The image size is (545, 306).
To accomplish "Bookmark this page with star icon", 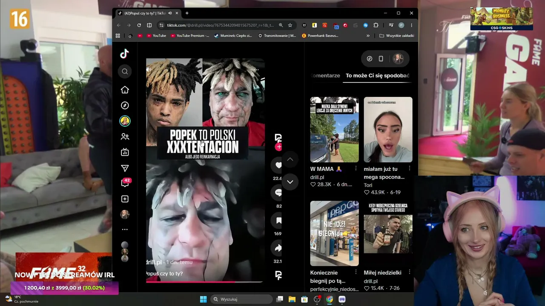I will pos(290,25).
